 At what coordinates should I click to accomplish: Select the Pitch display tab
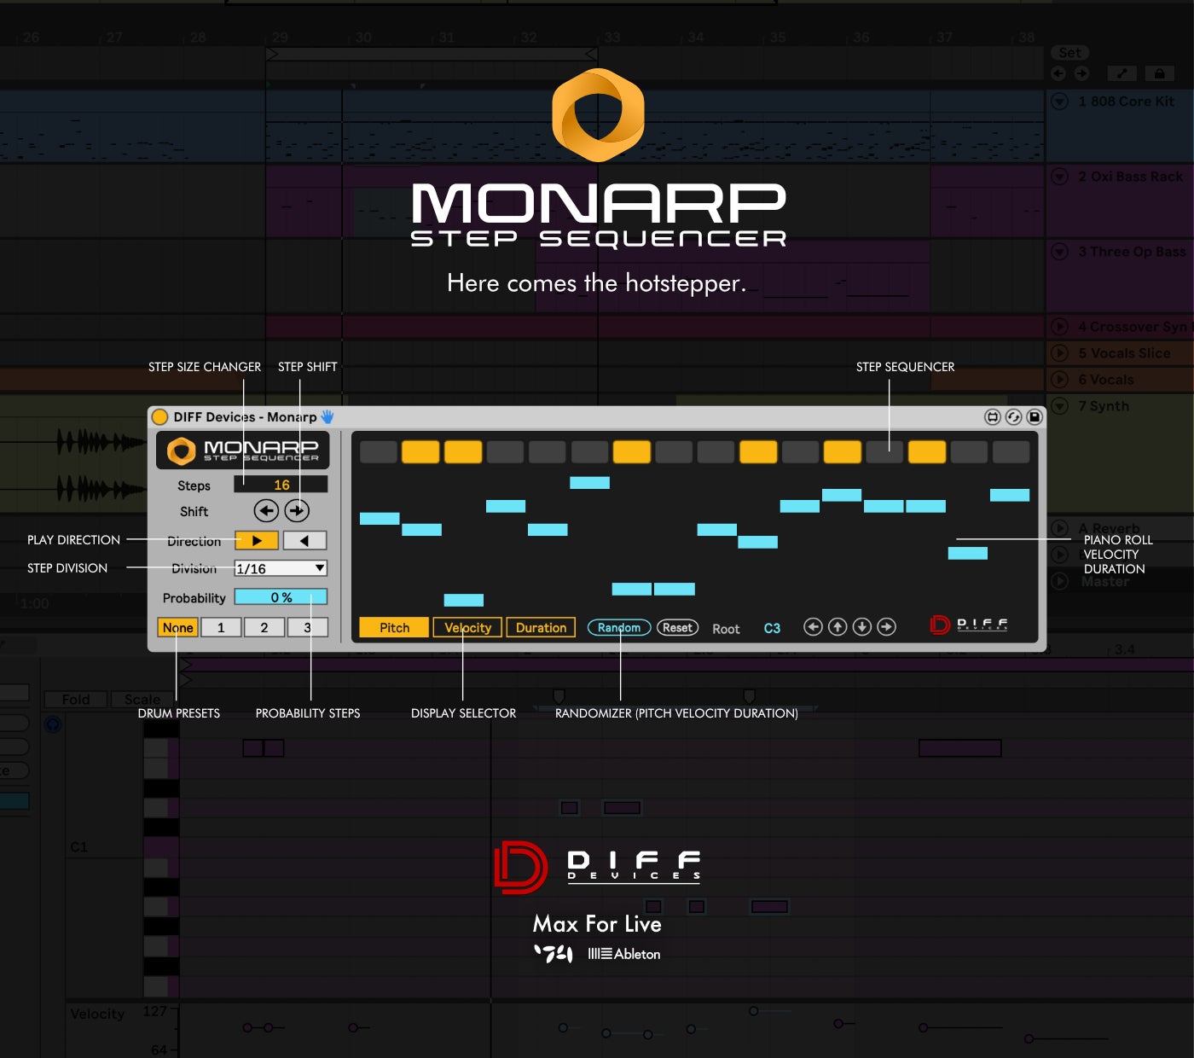(393, 627)
